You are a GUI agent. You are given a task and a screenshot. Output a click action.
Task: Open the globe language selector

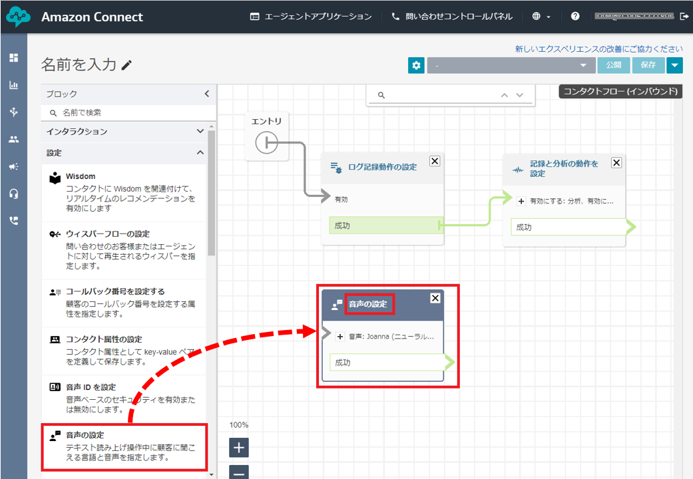[x=541, y=17]
